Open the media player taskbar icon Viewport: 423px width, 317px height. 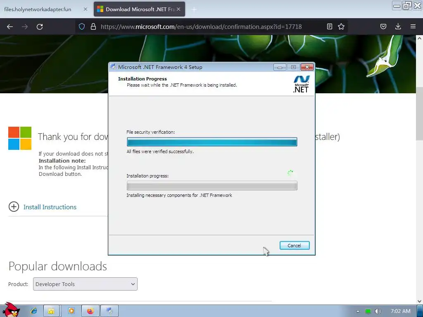click(x=71, y=311)
